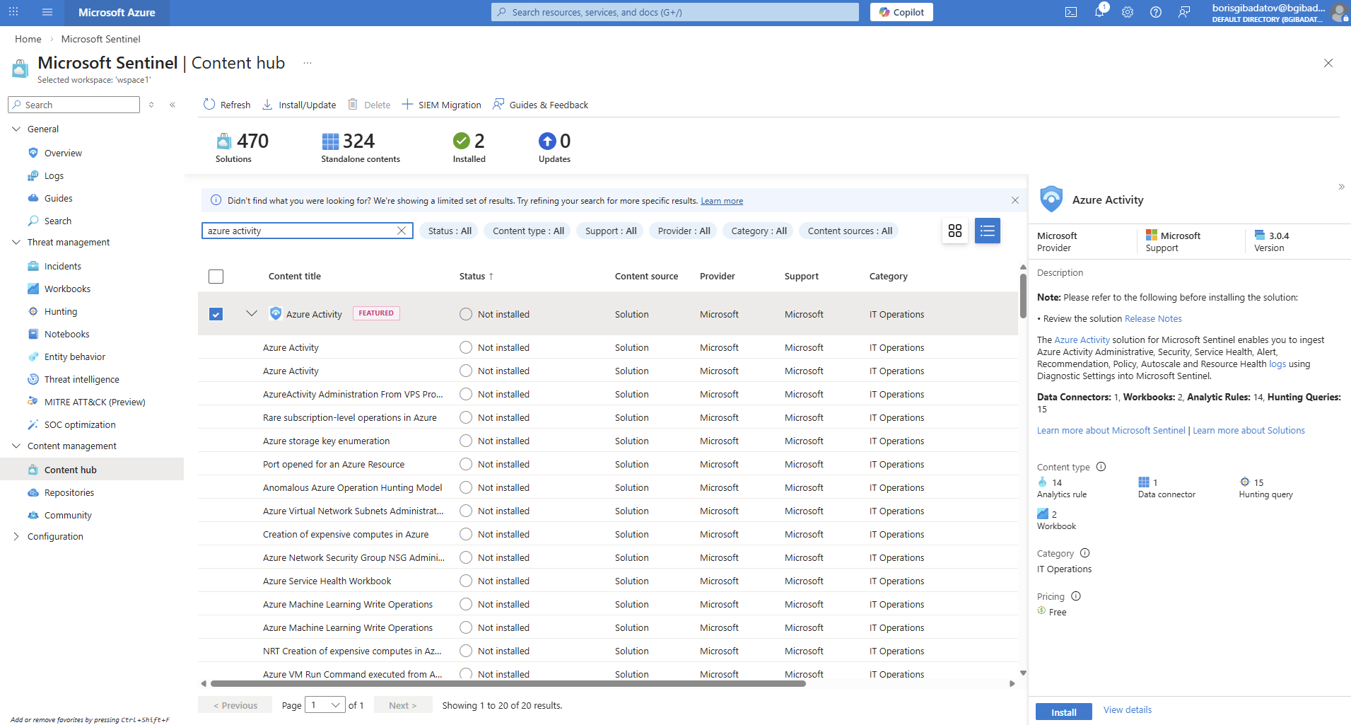Click the Refresh toolbar icon
The height and width of the screenshot is (725, 1351).
point(209,105)
